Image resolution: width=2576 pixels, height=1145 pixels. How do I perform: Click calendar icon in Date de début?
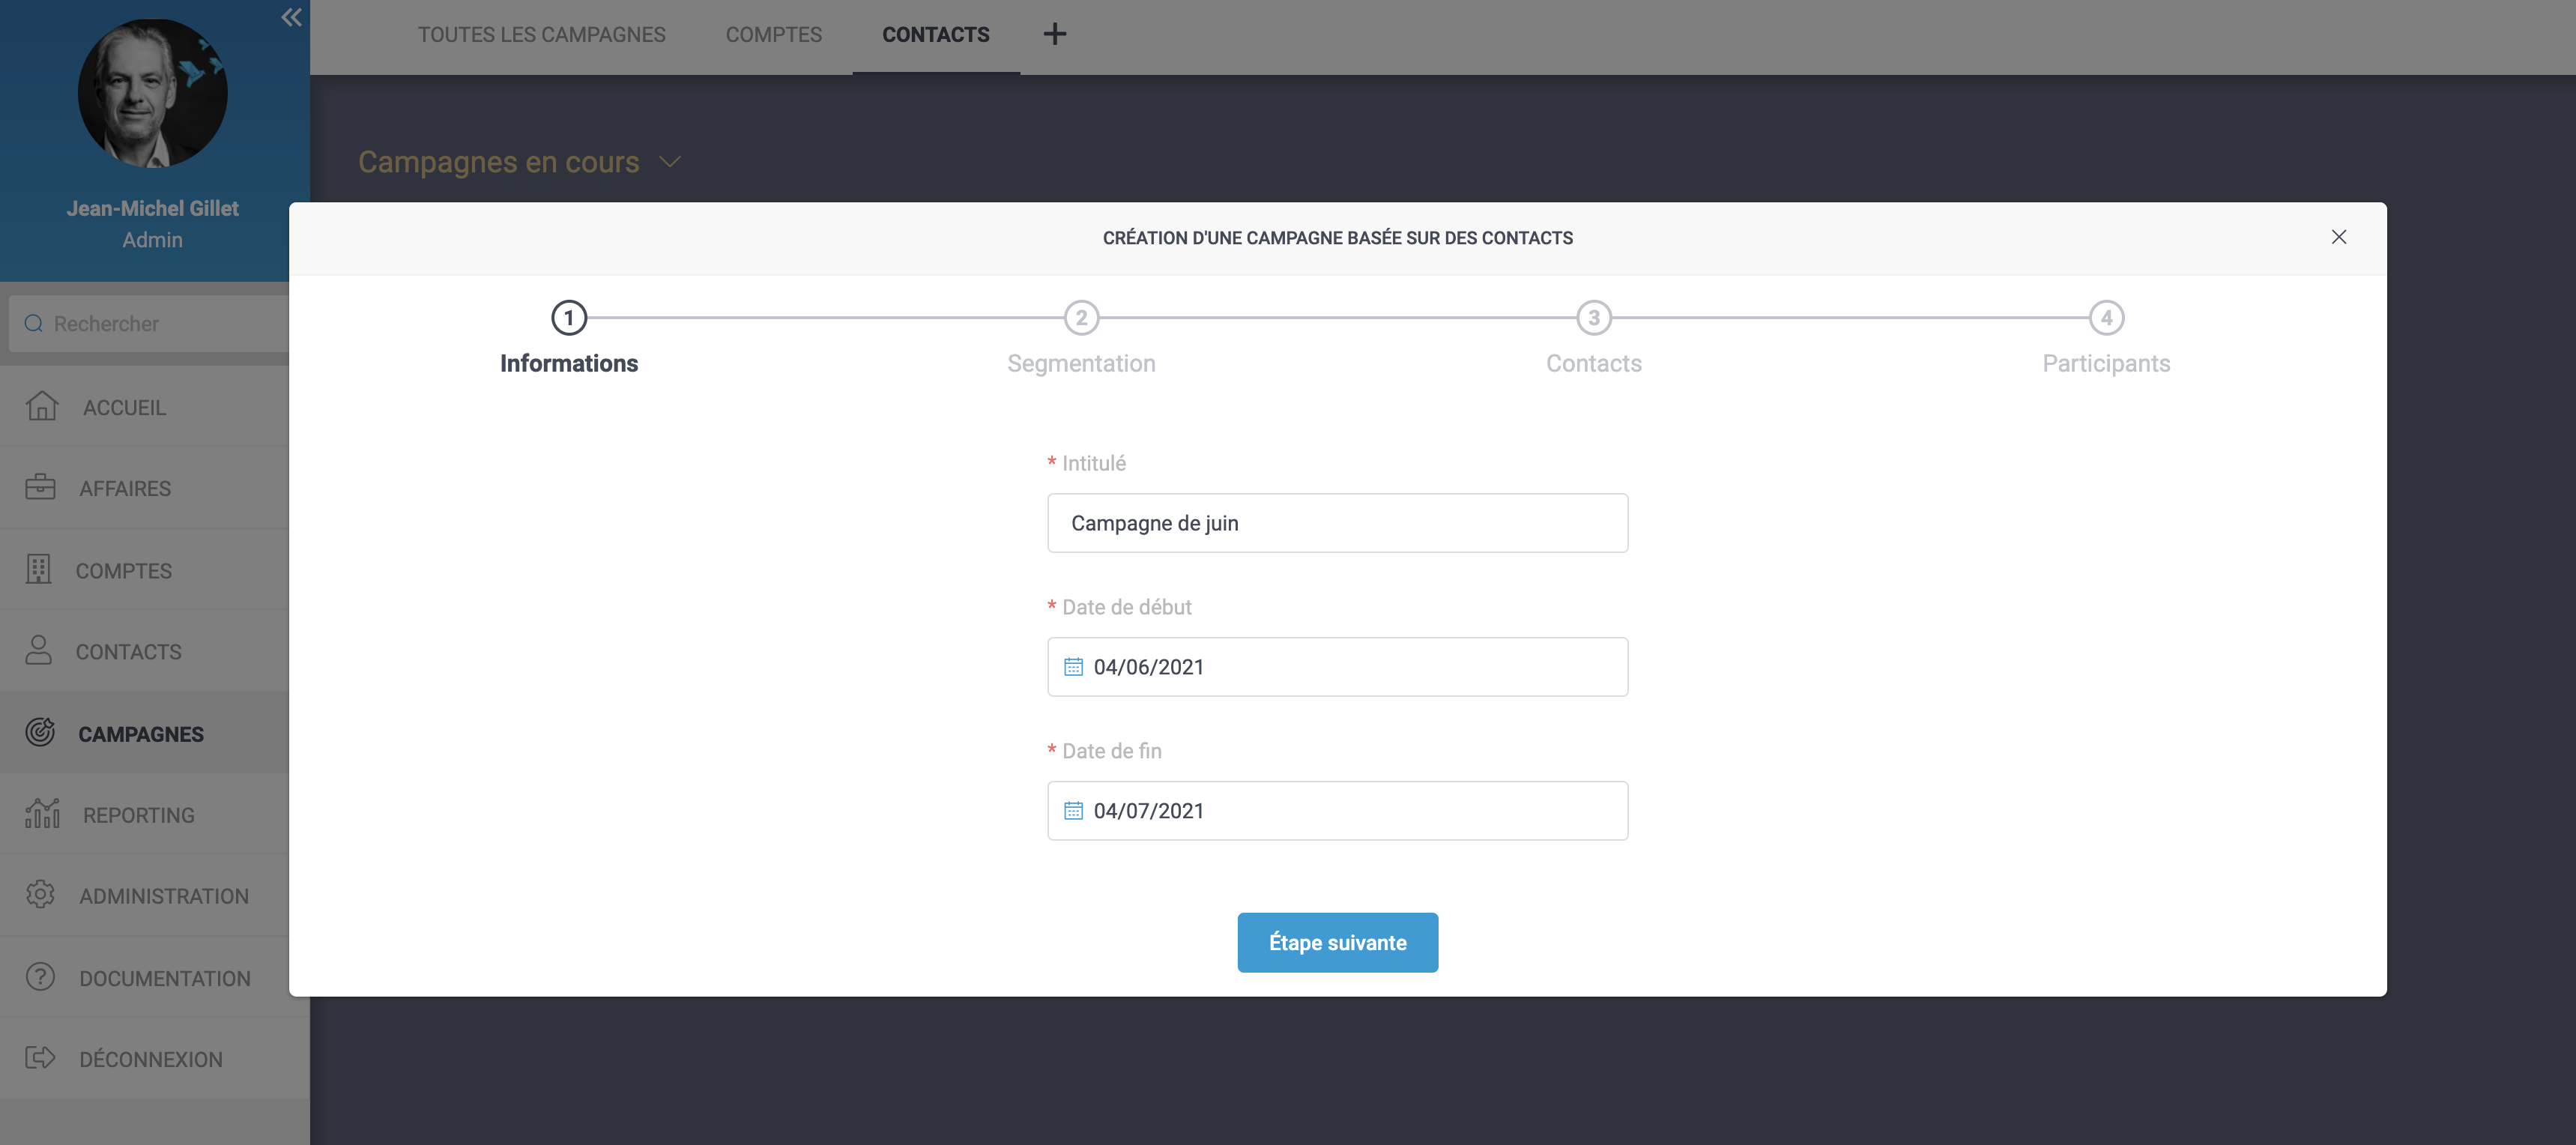pos(1073,667)
